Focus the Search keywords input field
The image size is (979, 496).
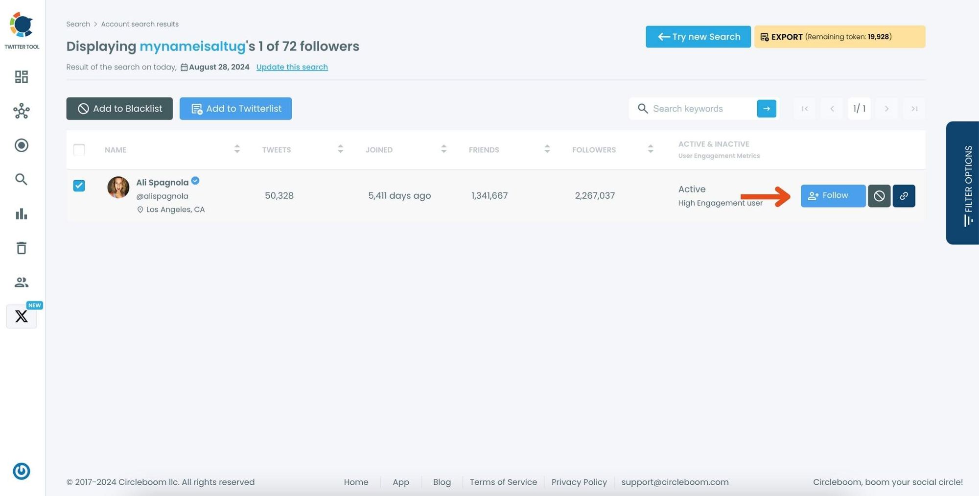[703, 109]
